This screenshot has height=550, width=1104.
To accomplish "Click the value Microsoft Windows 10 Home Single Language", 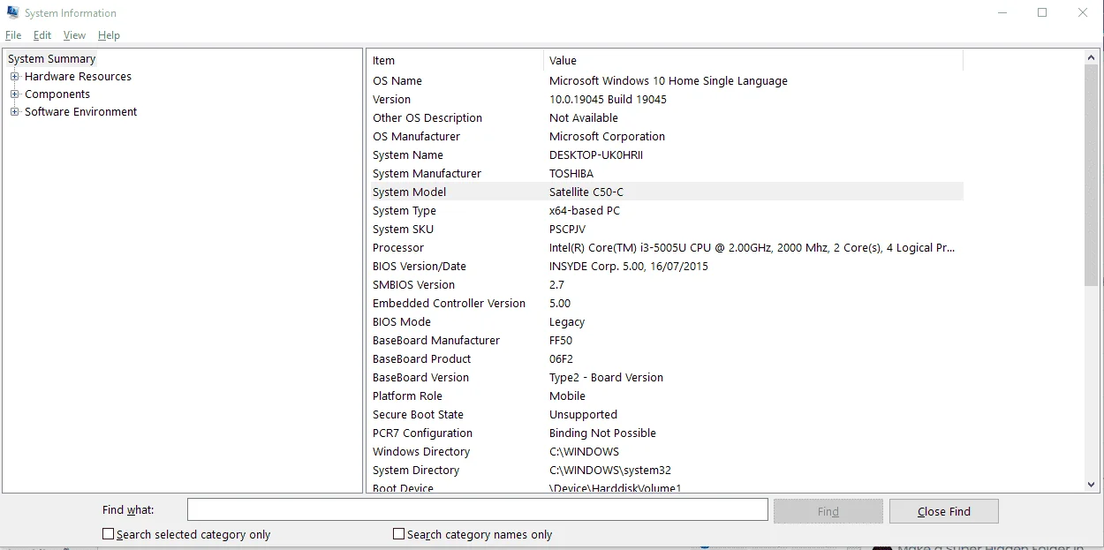I will click(x=669, y=81).
